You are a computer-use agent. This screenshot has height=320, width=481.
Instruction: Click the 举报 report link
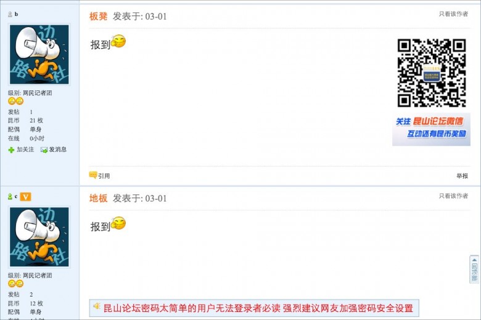tap(462, 176)
